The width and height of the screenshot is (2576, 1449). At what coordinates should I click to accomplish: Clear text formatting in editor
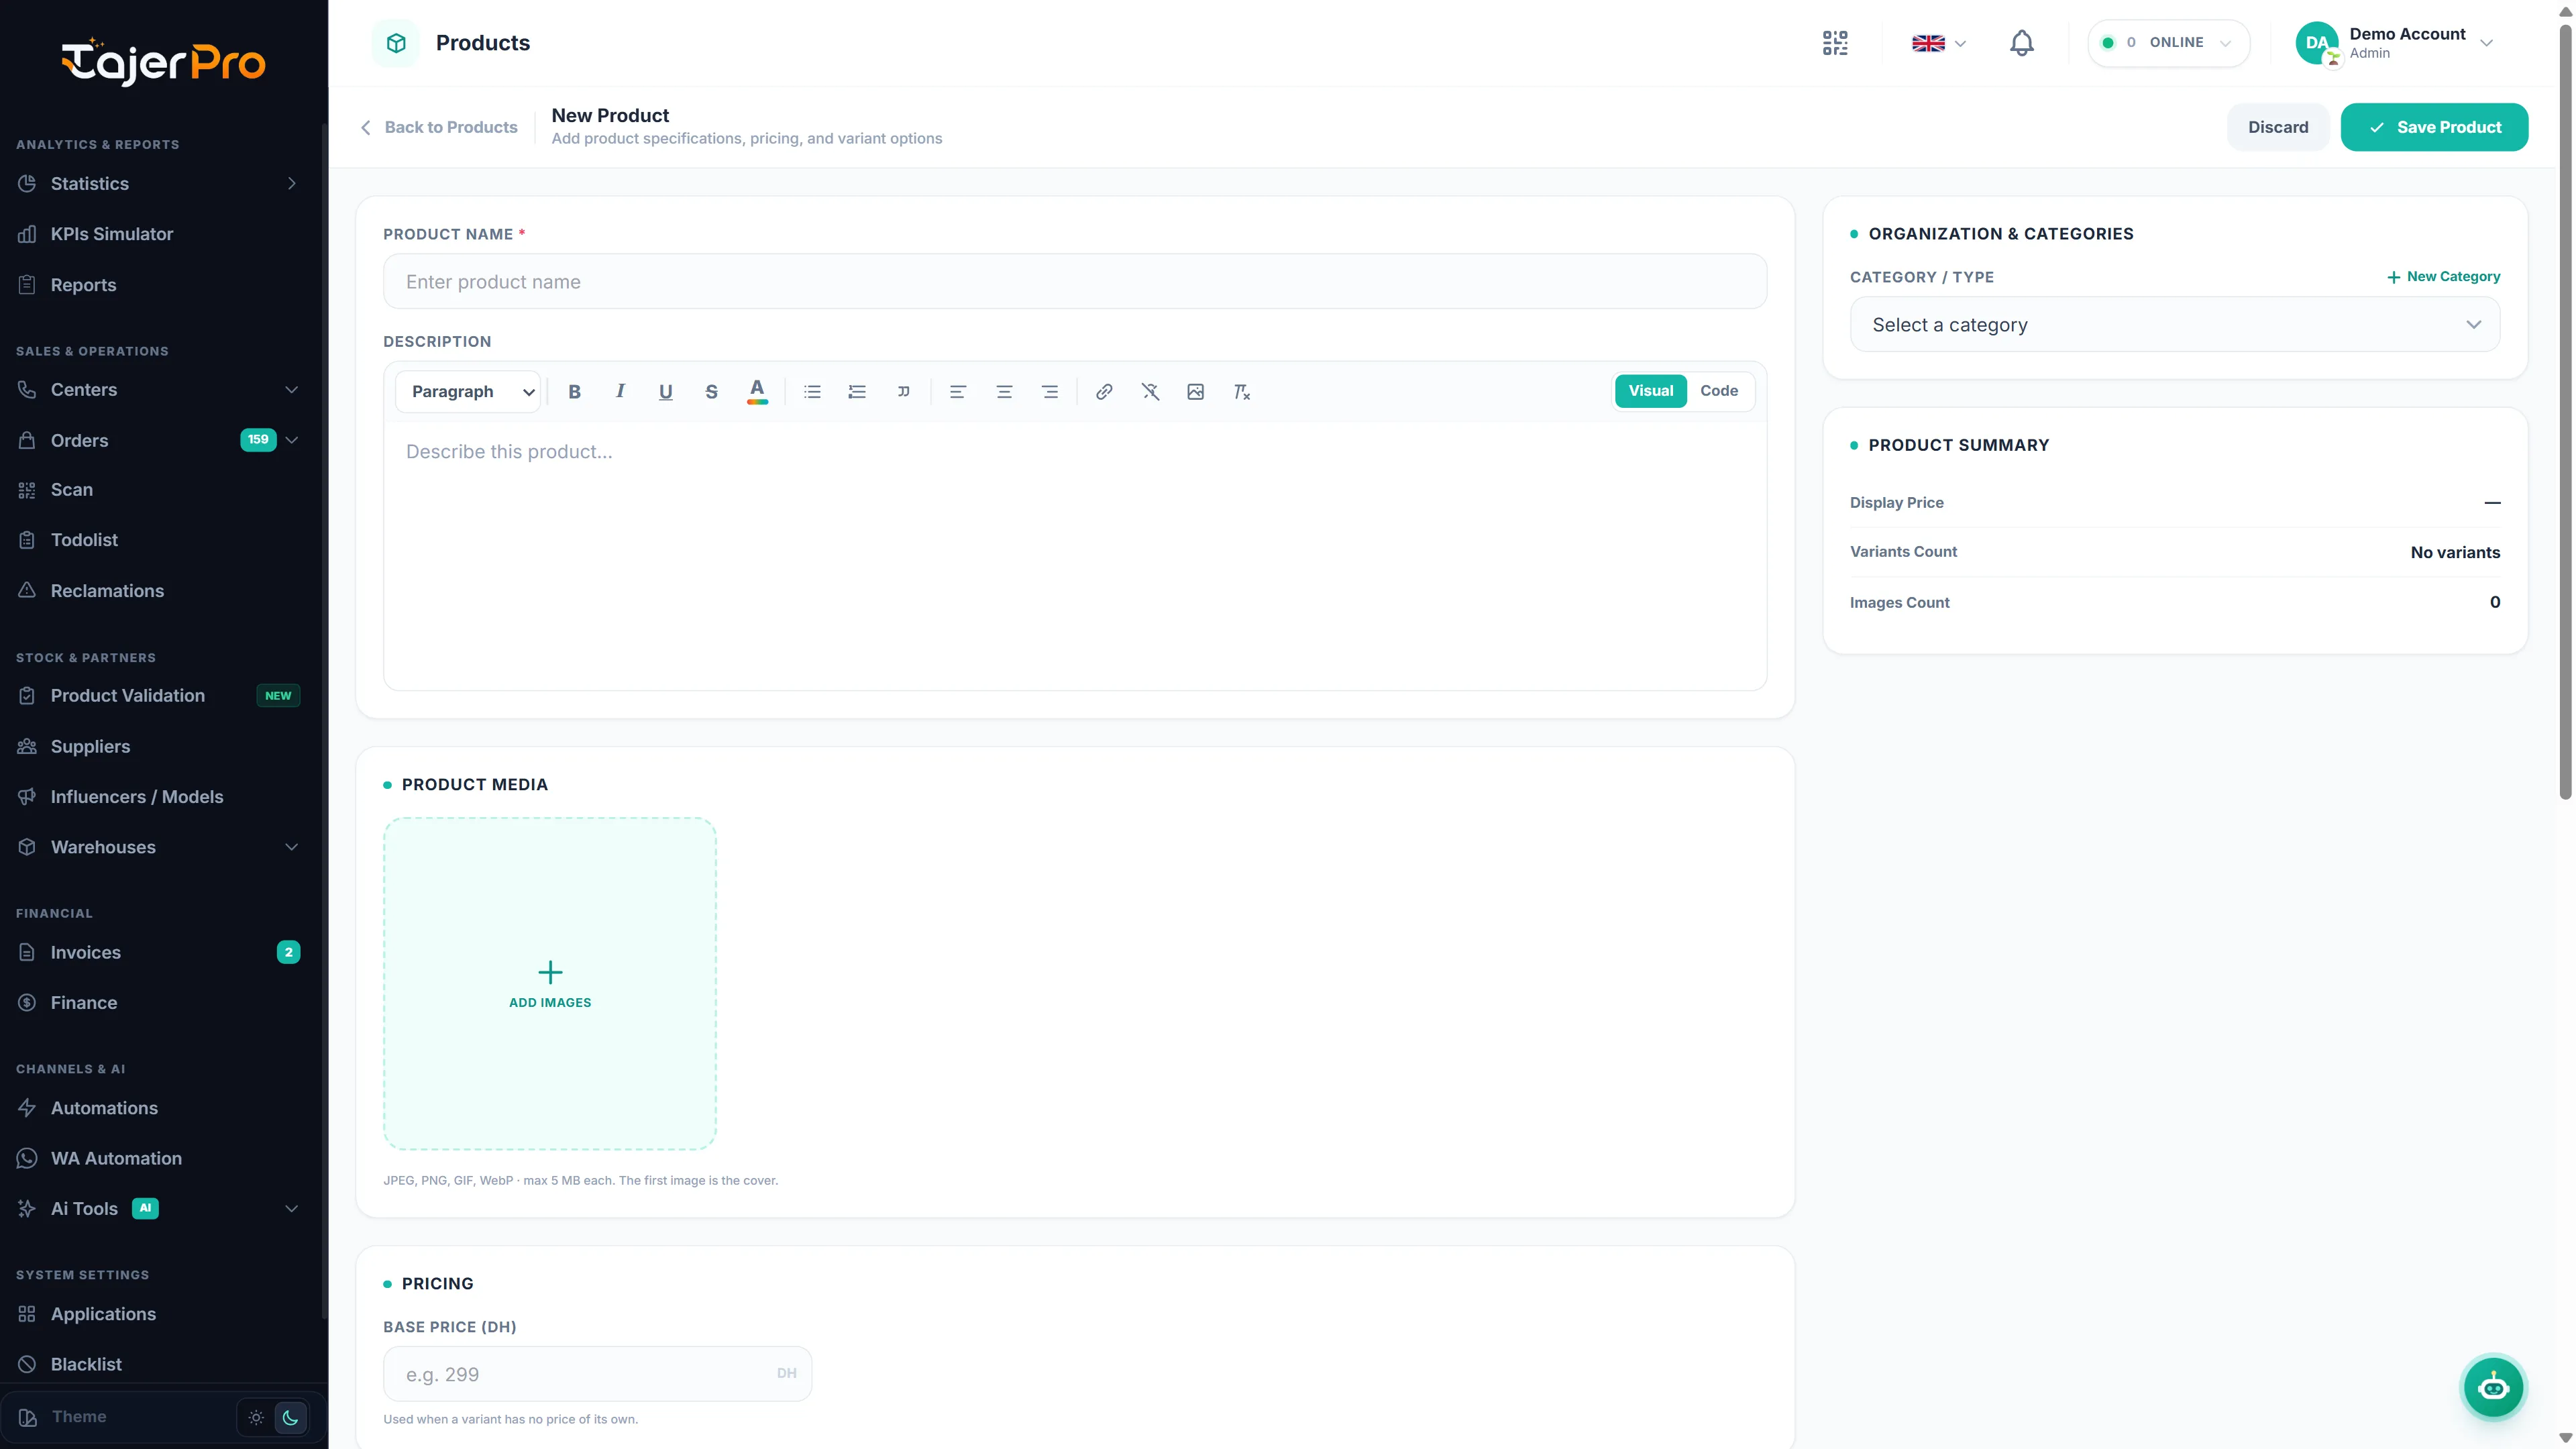(x=1241, y=391)
